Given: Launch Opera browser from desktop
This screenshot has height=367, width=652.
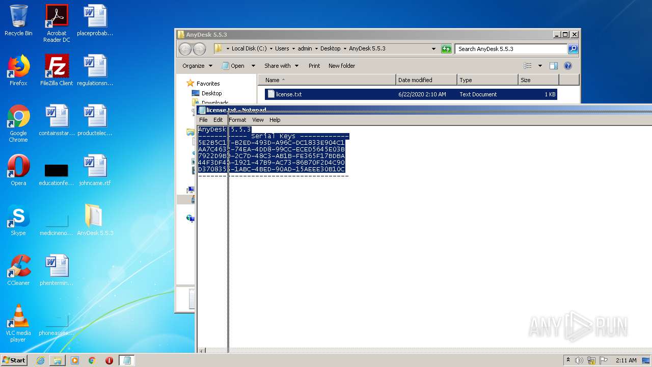Looking at the screenshot, I should click(18, 170).
